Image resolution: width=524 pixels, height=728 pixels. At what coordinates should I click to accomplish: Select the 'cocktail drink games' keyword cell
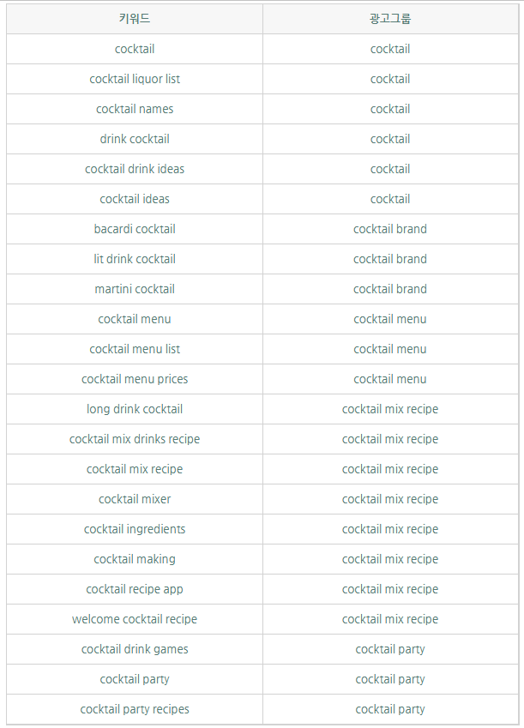pyautogui.click(x=135, y=649)
